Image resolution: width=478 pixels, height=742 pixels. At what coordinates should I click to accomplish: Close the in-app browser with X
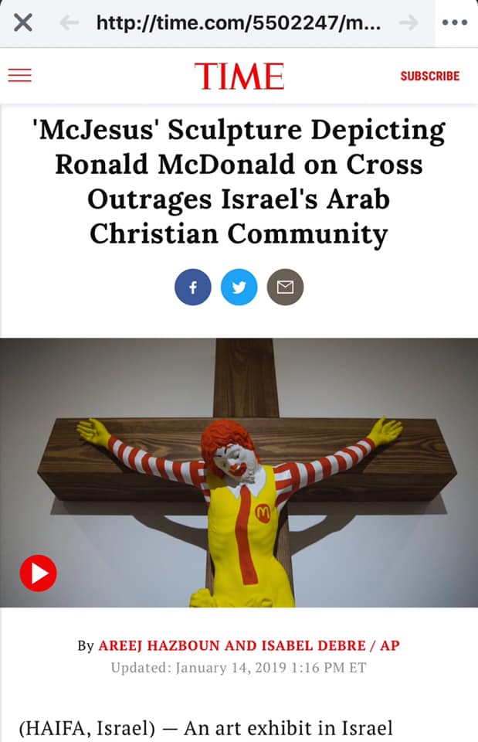[x=22, y=22]
